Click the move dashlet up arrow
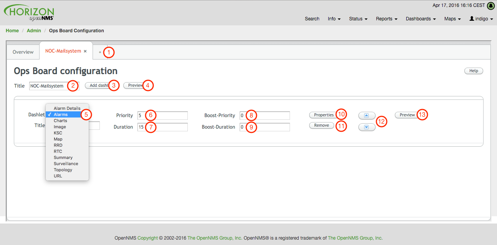The width and height of the screenshot is (497, 245). (x=366, y=116)
